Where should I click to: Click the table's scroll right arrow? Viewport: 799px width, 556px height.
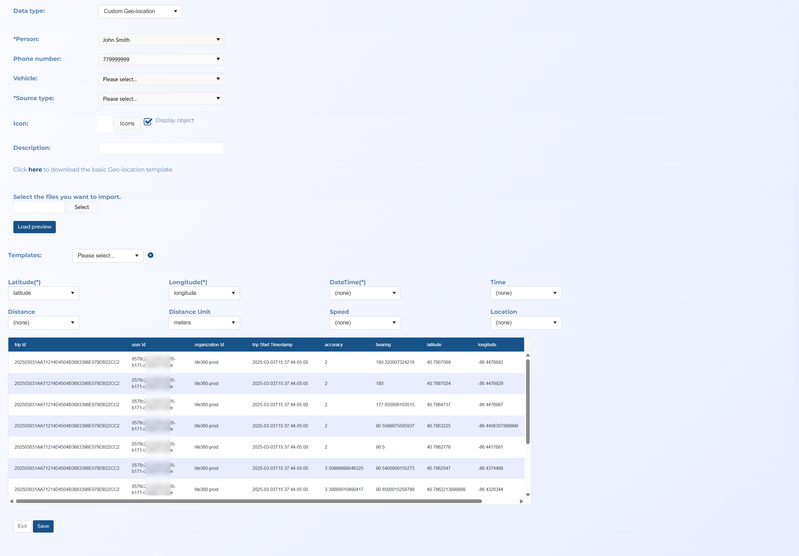pyautogui.click(x=521, y=501)
